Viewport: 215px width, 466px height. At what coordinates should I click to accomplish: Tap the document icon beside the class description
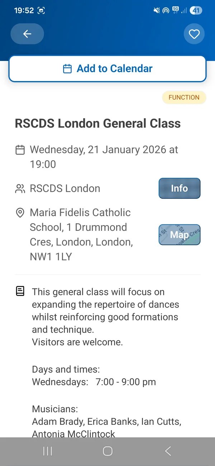coord(20,291)
